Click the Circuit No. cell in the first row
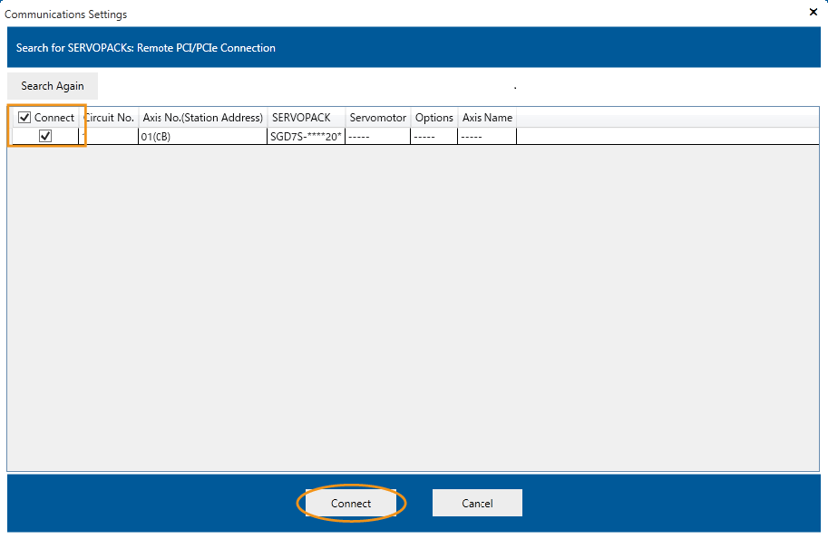The height and width of the screenshot is (539, 828). pos(110,137)
